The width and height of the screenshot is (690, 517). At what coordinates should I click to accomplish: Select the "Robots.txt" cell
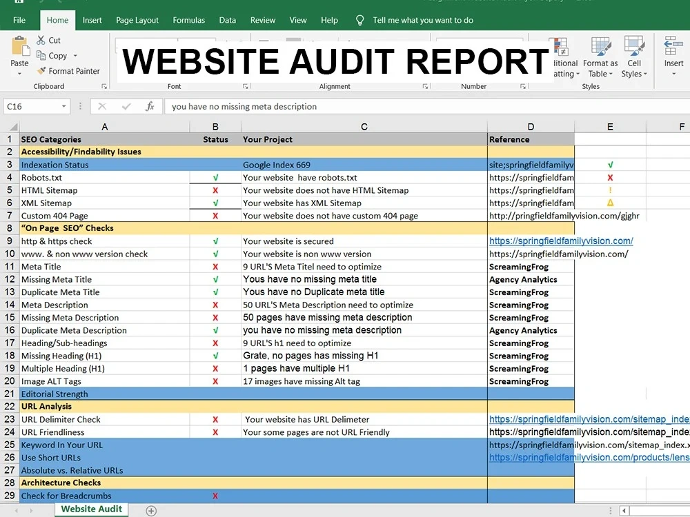tap(105, 178)
